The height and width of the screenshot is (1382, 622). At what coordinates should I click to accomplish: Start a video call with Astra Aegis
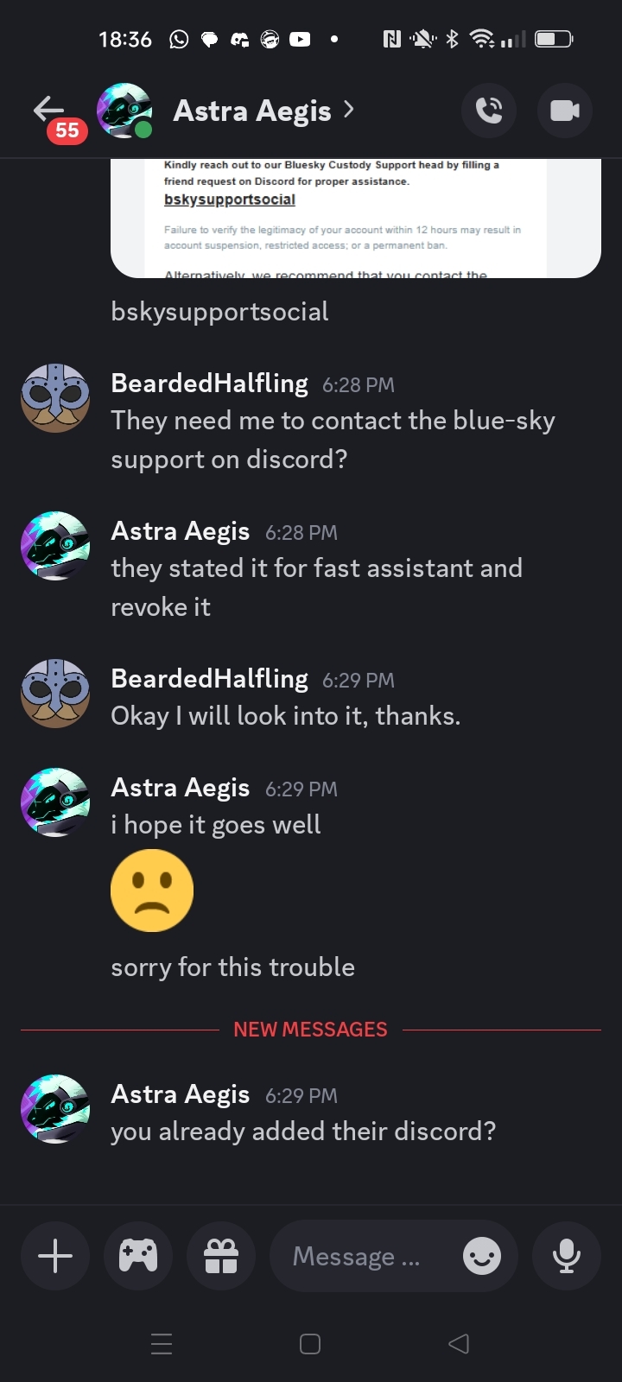click(x=564, y=111)
